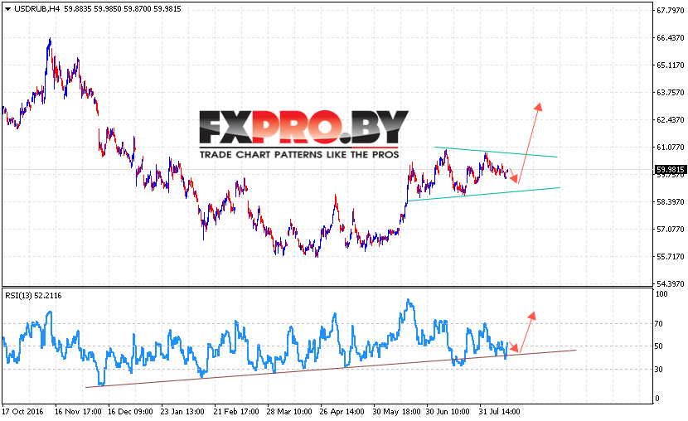The height and width of the screenshot is (421, 688).
Task: Click the 62.4370 price axis label
Action: 670,119
